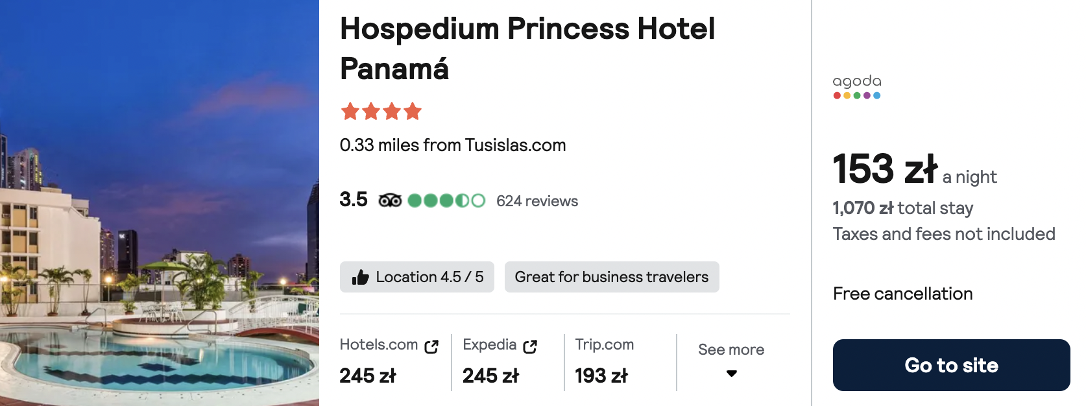This screenshot has height=406, width=1086.
Task: Click the Go to site button
Action: tap(951, 365)
